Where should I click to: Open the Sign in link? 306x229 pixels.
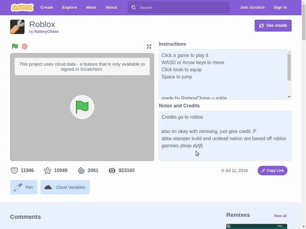[x=280, y=7]
